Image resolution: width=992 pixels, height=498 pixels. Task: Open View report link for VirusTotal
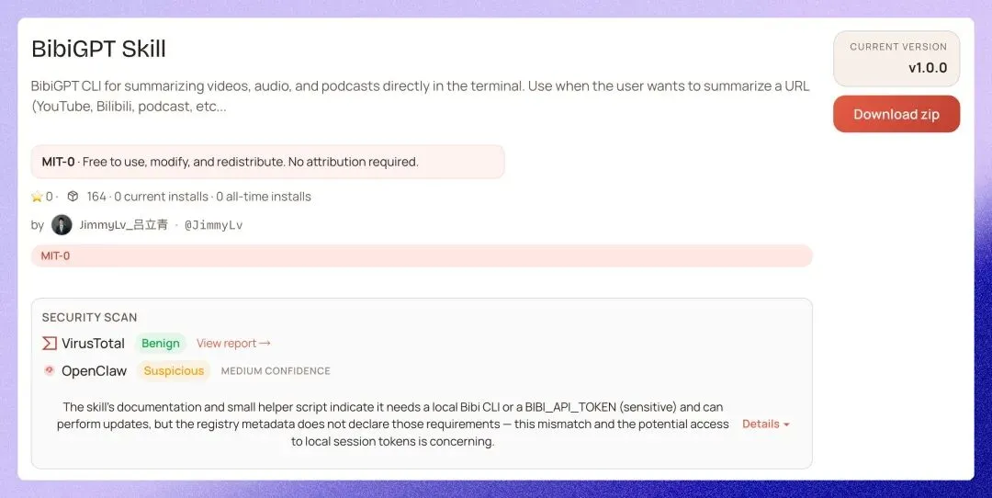(x=233, y=343)
